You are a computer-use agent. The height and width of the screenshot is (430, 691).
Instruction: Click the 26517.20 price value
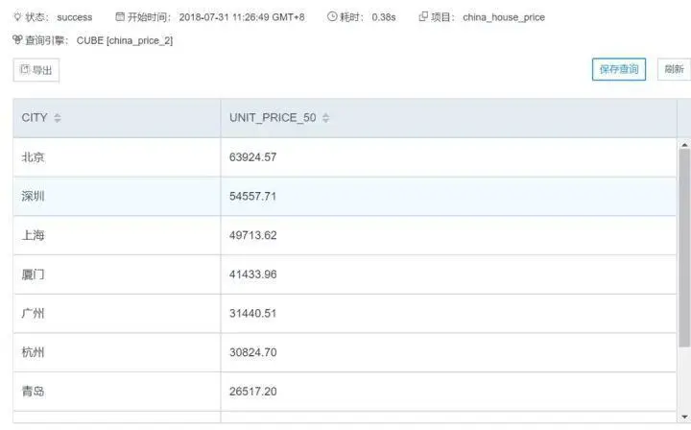point(253,392)
